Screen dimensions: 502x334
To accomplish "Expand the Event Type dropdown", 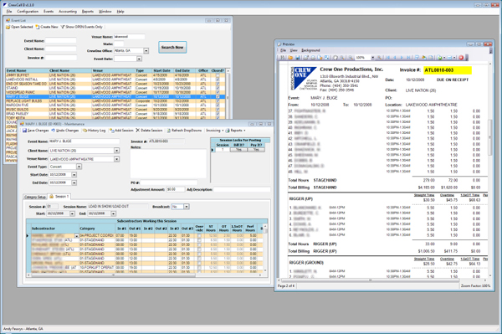I will click(79, 167).
